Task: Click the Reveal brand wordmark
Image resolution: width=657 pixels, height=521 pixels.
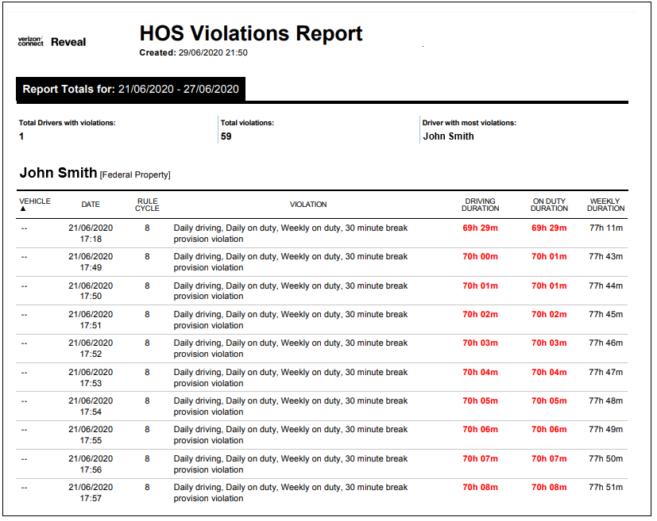Action: 68,41
